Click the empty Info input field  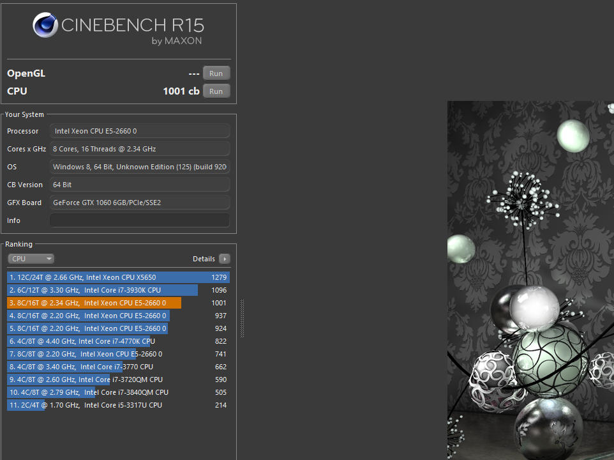(140, 220)
